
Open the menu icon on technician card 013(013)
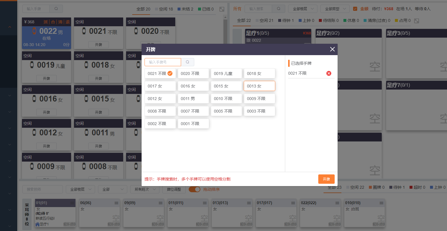click(249, 203)
